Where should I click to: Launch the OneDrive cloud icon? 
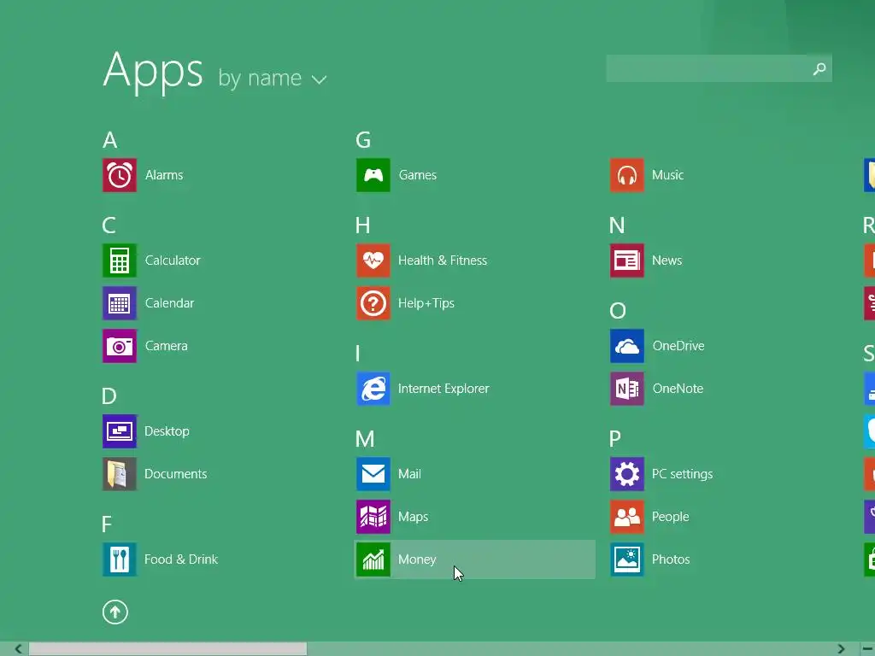pyautogui.click(x=627, y=346)
